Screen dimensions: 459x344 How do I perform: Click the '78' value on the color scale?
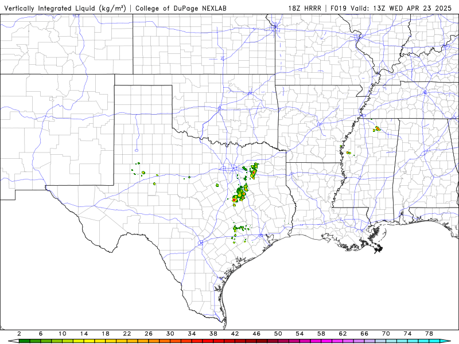(429, 334)
